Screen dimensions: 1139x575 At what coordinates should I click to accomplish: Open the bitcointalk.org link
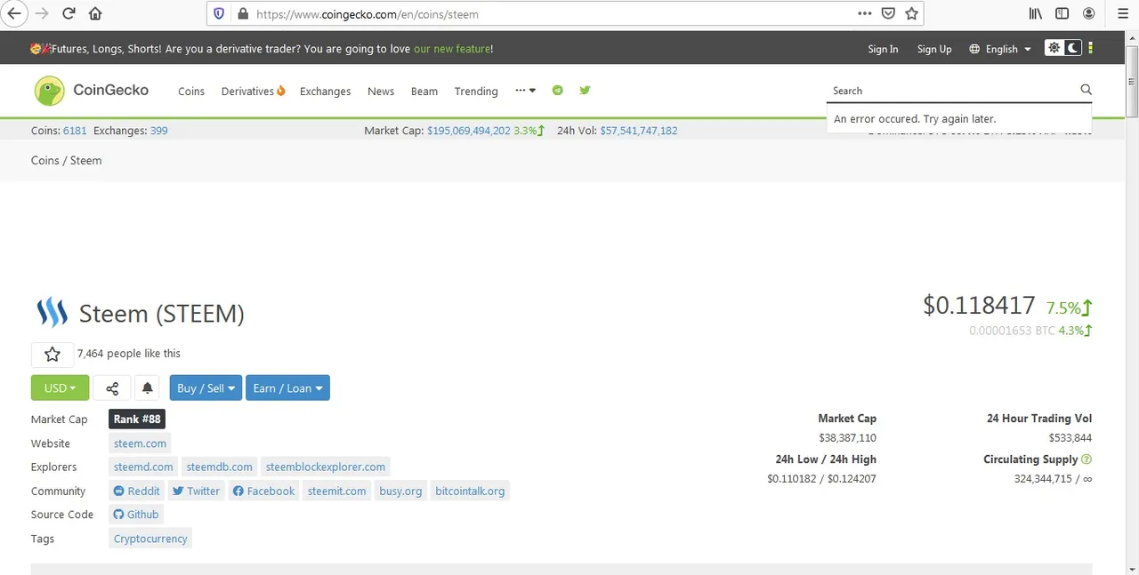pyautogui.click(x=470, y=491)
